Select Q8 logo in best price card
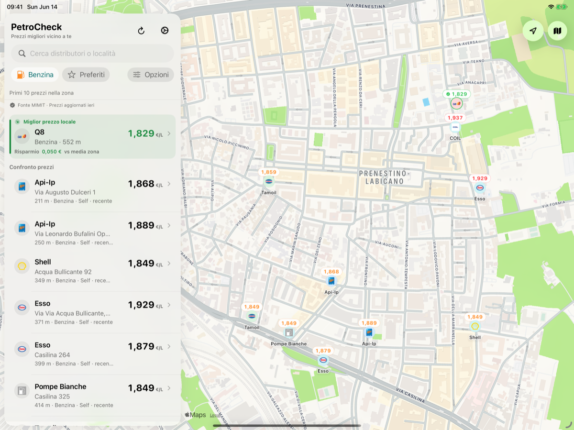This screenshot has height=430, width=574. [x=22, y=136]
